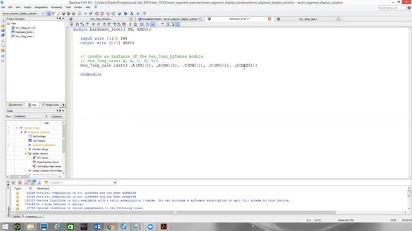The image size is (412, 231).
Task: Switch to the Compilation Report tab
Action: click(x=170, y=19)
